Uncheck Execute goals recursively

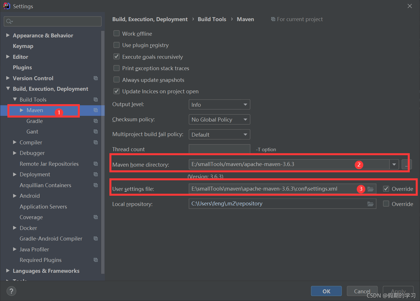point(117,56)
